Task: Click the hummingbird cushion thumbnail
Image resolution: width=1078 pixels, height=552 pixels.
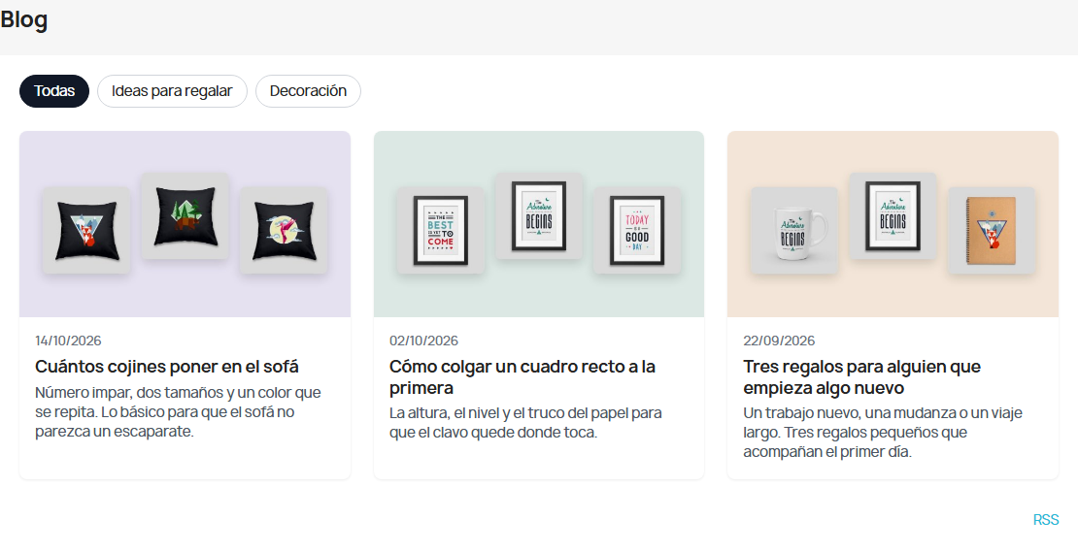Action: [284, 230]
